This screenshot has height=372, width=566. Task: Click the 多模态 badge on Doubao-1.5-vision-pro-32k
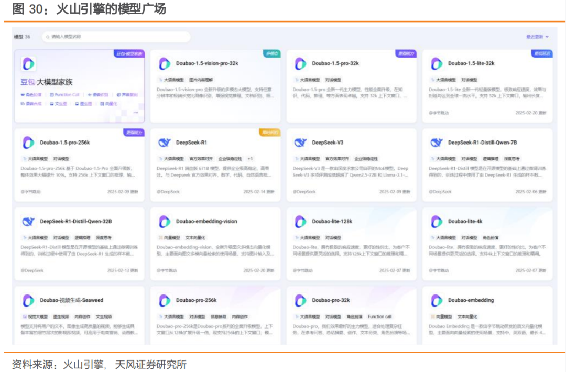pyautogui.click(x=271, y=54)
